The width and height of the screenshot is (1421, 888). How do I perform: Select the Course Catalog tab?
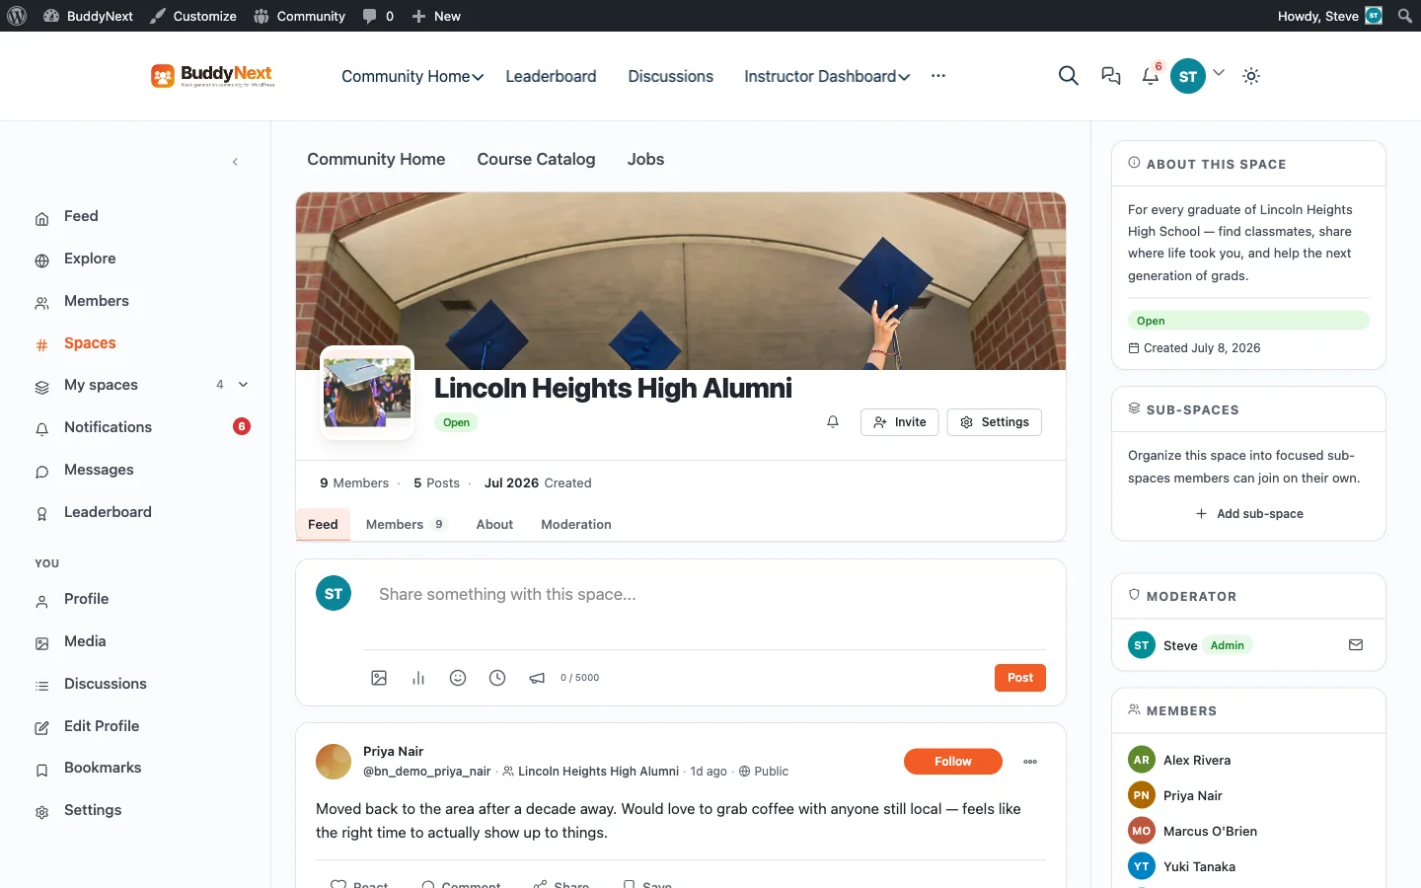point(536,159)
